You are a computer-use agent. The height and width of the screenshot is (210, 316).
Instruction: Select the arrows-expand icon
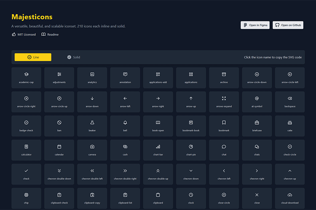pyautogui.click(x=224, y=98)
